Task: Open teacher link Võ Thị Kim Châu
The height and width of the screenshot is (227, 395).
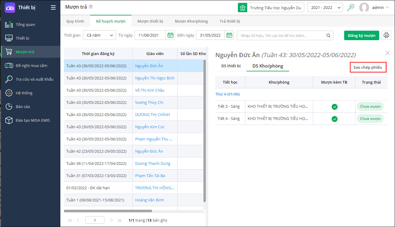Action: tap(150, 90)
